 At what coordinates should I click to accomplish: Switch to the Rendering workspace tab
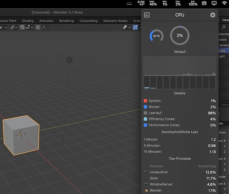66,21
